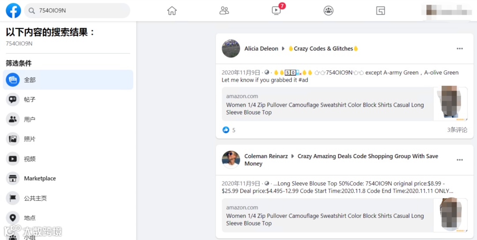Click Coleman Reinarz's avatar picture
This screenshot has width=477, height=240.
[231, 160]
